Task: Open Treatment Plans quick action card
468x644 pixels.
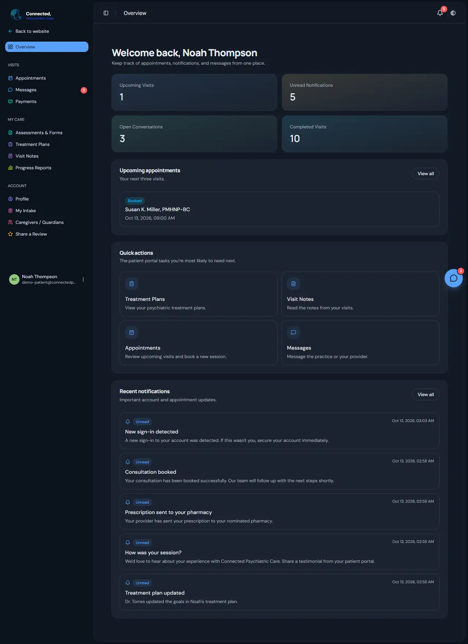Action: pos(199,294)
